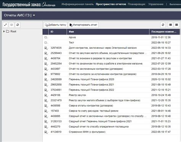The image size is (181, 142).
Task: Open the Отчеты АИС ГЗ dropdown arrow
Action: [x=34, y=15]
